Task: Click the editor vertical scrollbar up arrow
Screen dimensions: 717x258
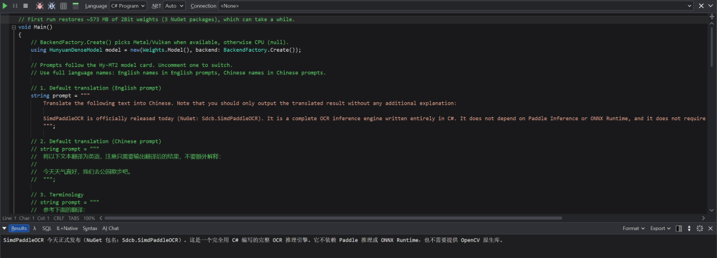Action: pos(712,23)
